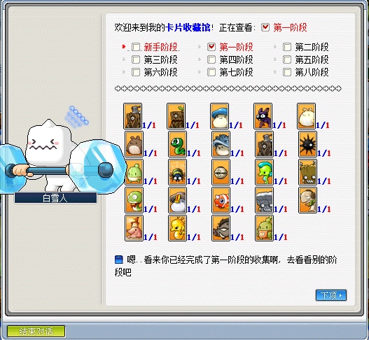Screen dimensions: 369x340
Task: Click the 1/1 count beside the turtle creature card
Action: tap(324, 209)
